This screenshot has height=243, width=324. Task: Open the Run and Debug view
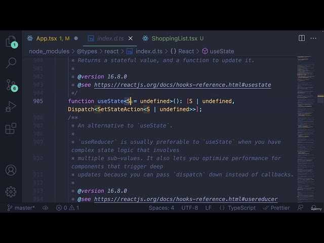(11, 107)
